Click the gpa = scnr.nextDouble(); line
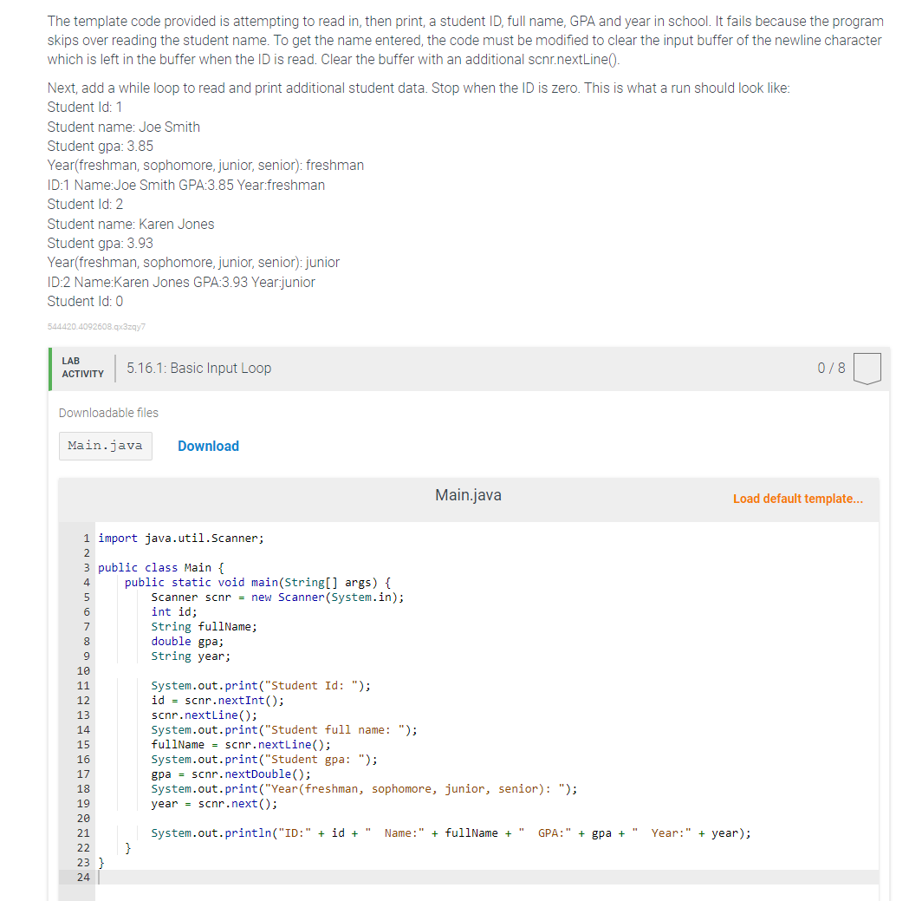 [x=230, y=774]
